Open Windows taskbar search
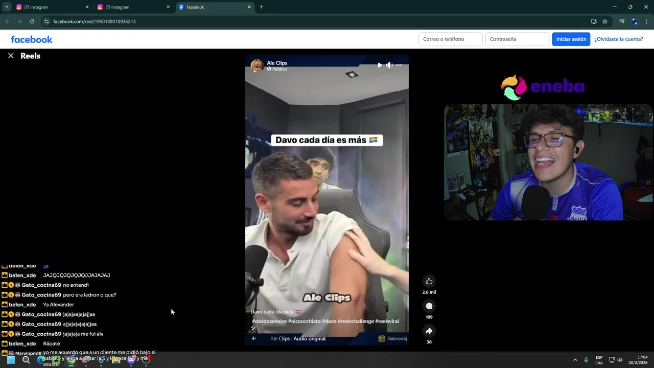The width and height of the screenshot is (654, 368). click(26, 360)
